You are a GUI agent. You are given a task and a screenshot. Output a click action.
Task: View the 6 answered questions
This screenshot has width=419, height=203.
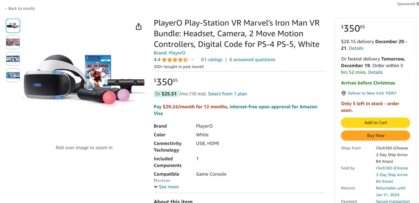tap(252, 60)
